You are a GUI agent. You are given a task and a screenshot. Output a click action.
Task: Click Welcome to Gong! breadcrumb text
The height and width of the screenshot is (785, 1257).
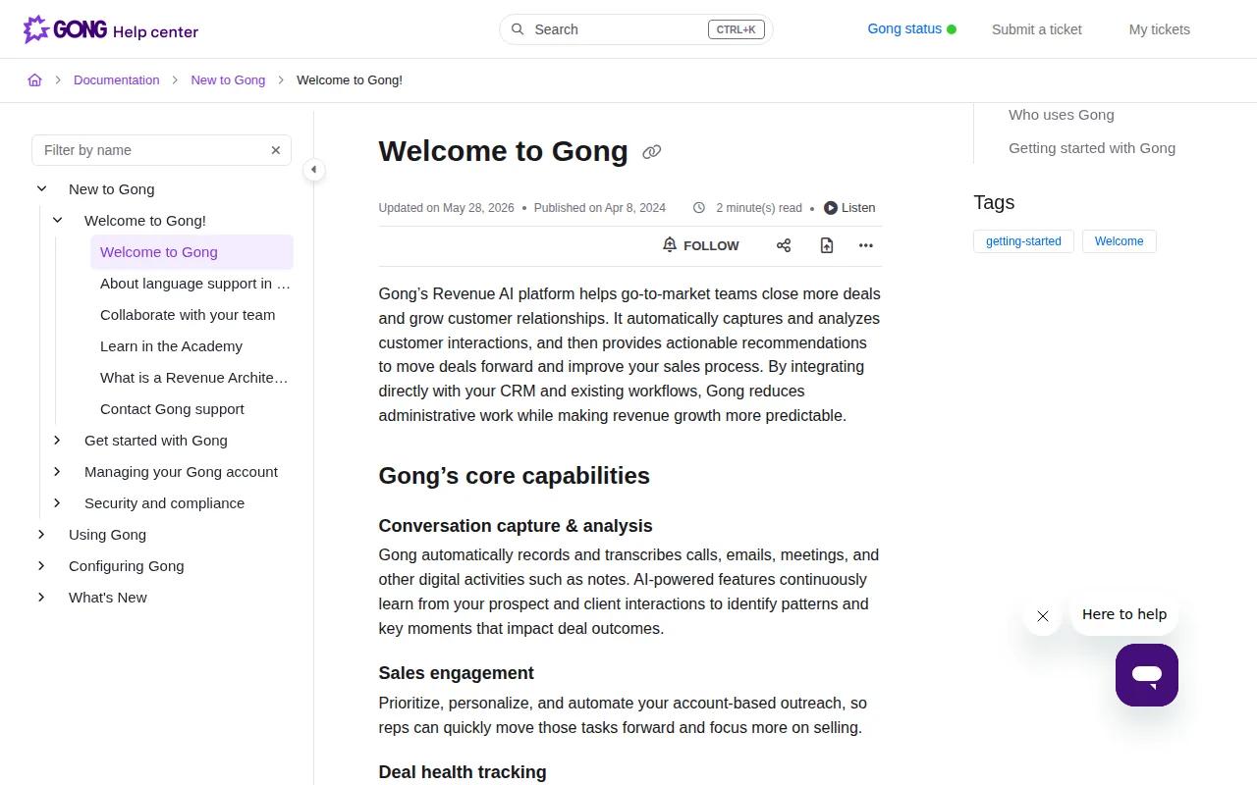[x=350, y=80]
